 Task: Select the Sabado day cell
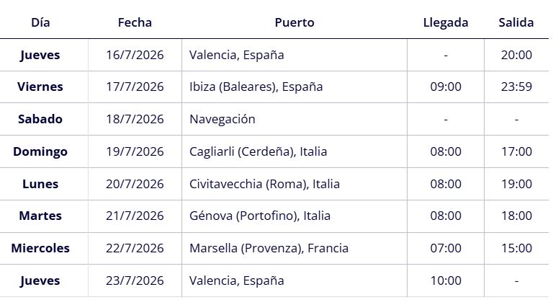point(40,119)
